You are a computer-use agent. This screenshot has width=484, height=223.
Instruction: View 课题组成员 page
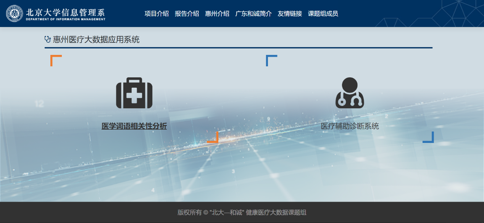click(323, 14)
